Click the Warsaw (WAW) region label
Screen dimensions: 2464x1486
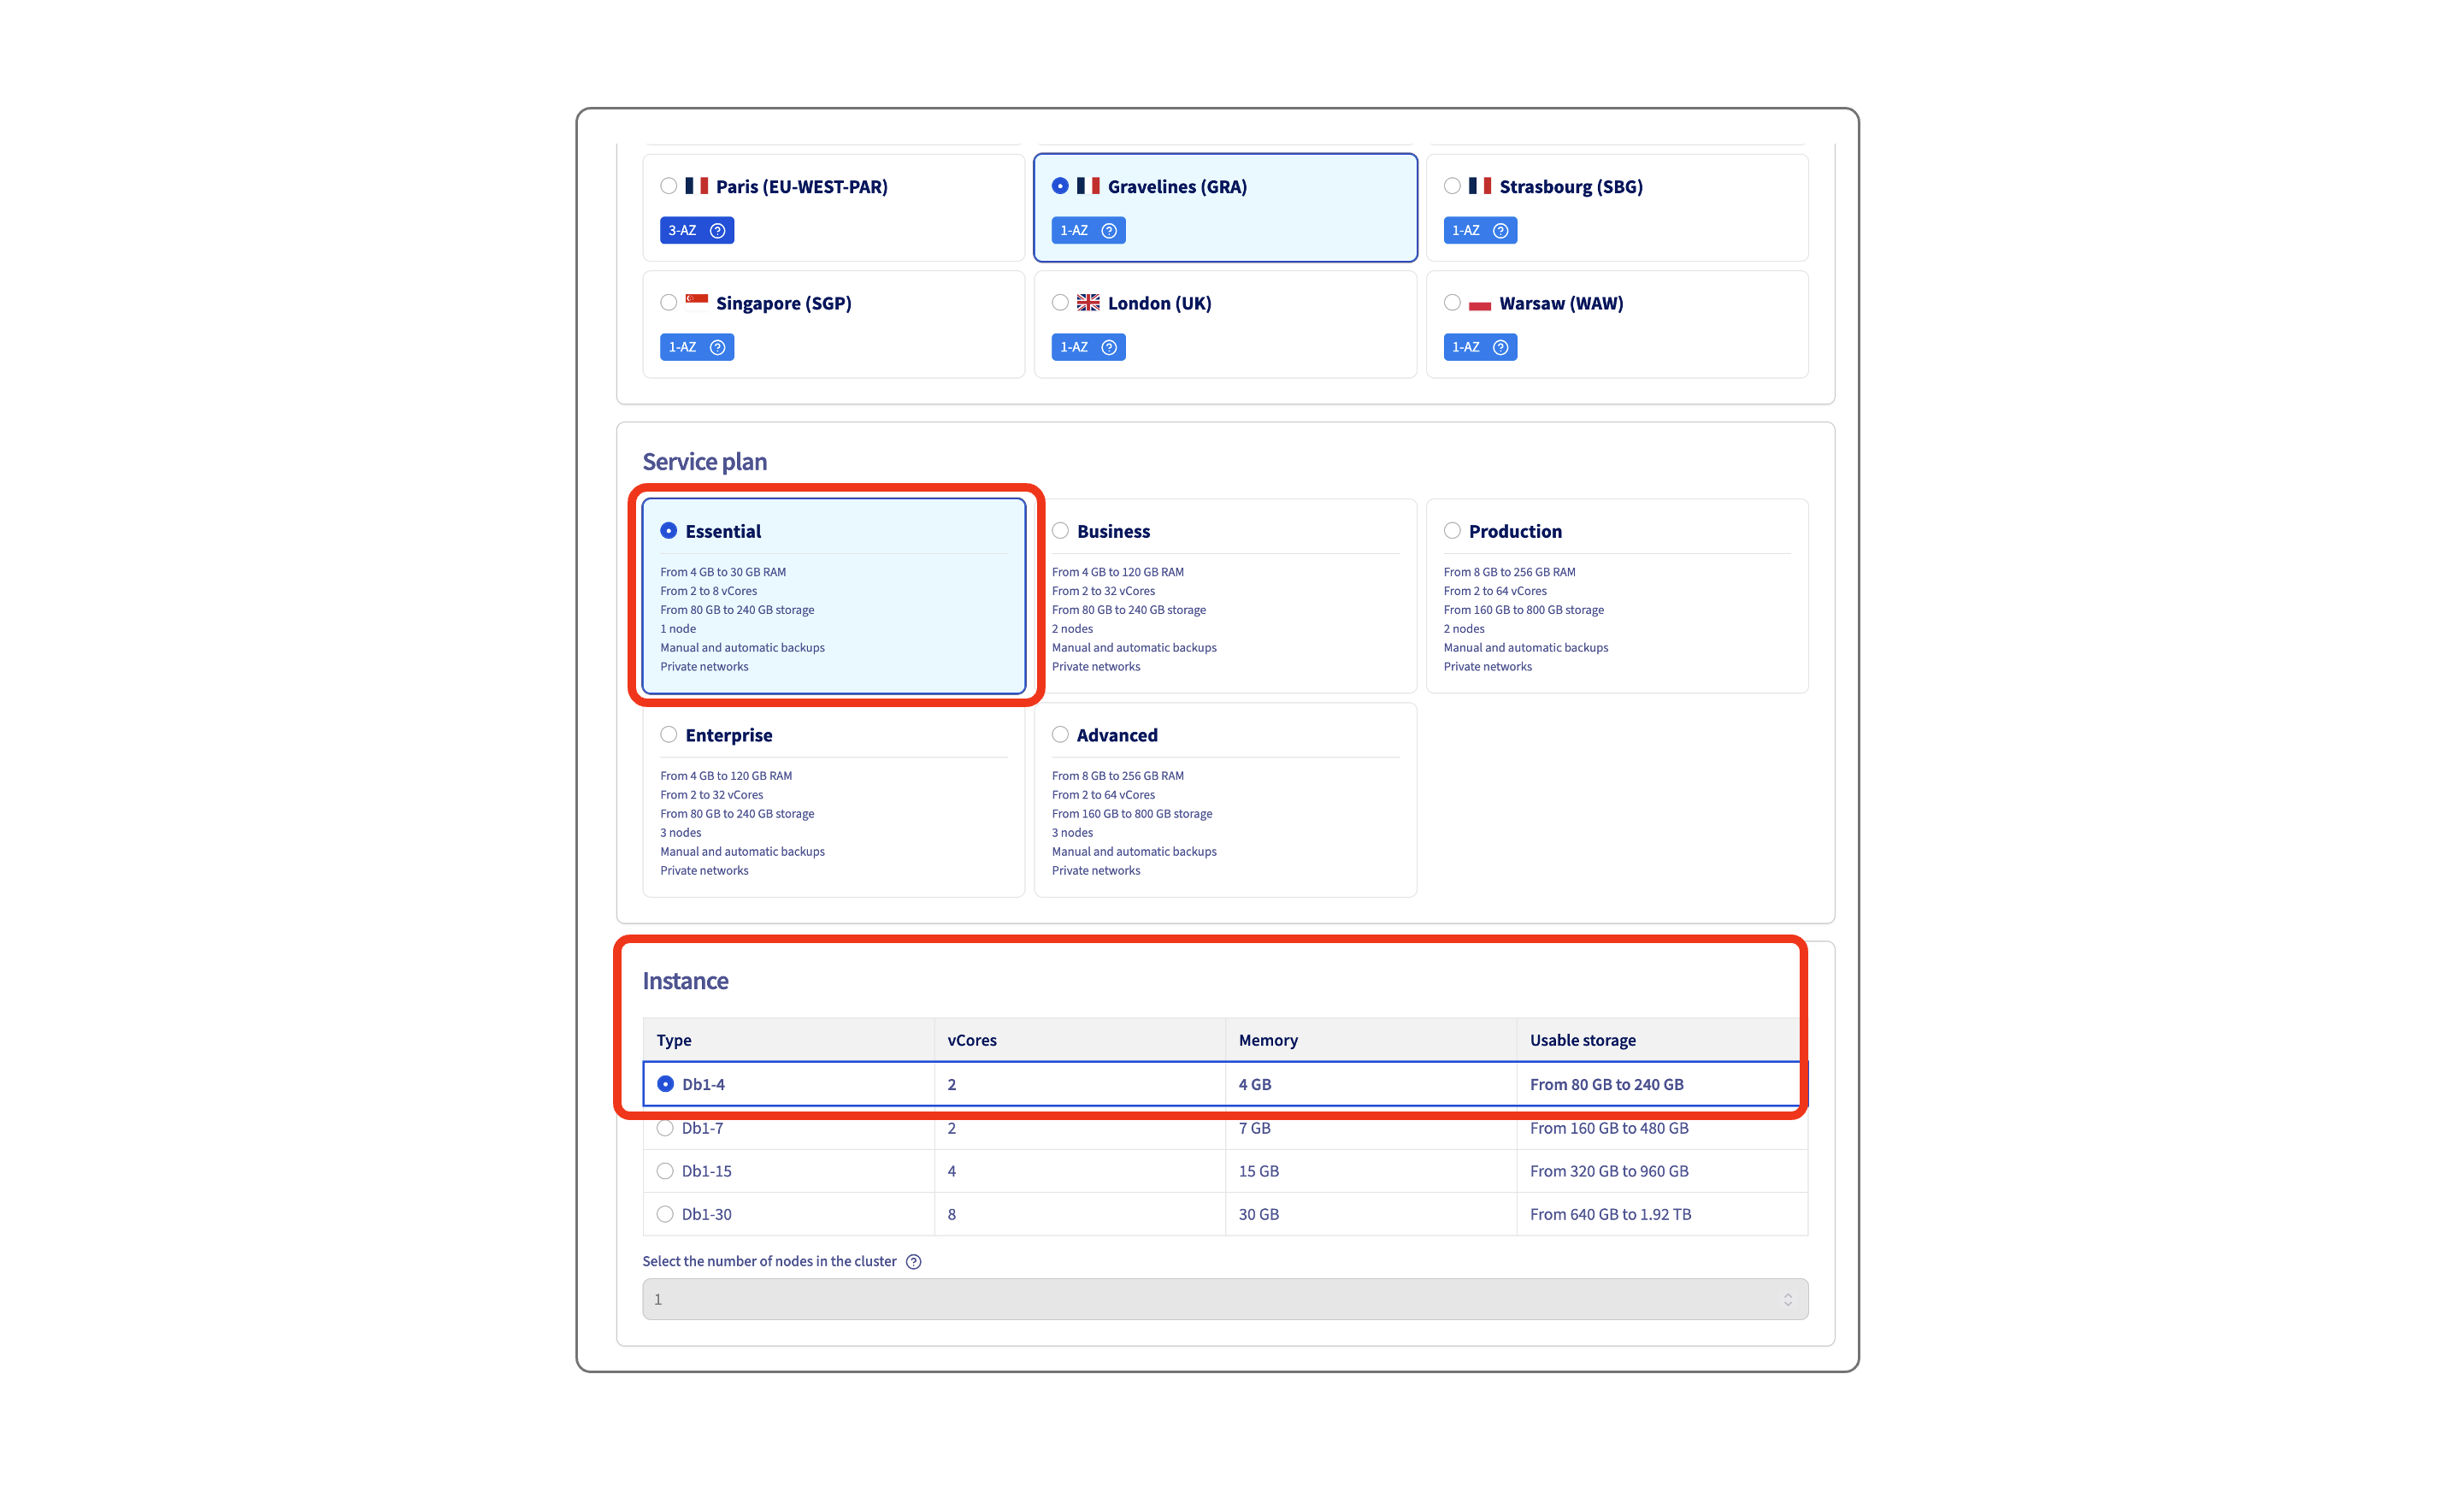(1560, 303)
